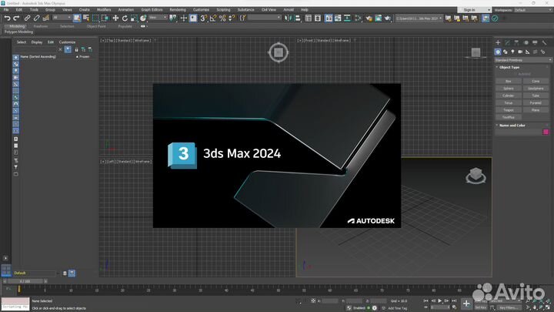Click the Sphere primitive button
The width and height of the screenshot is (554, 312).
509,89
